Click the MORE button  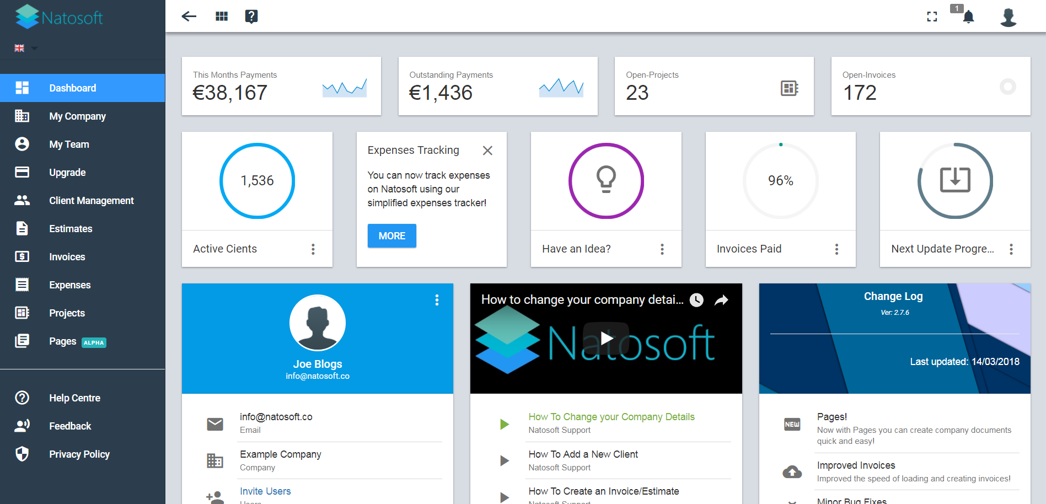point(392,236)
